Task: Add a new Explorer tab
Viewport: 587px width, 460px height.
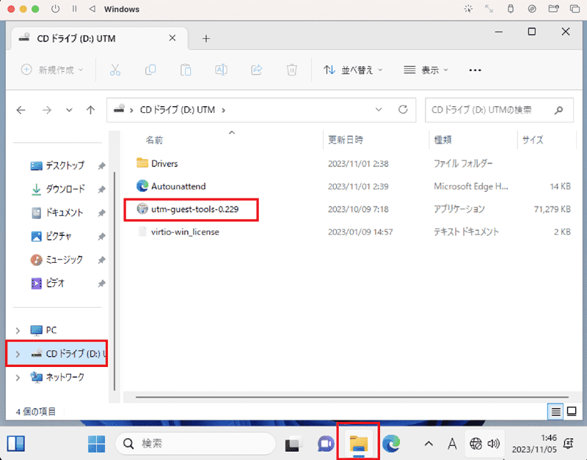Action: point(206,39)
